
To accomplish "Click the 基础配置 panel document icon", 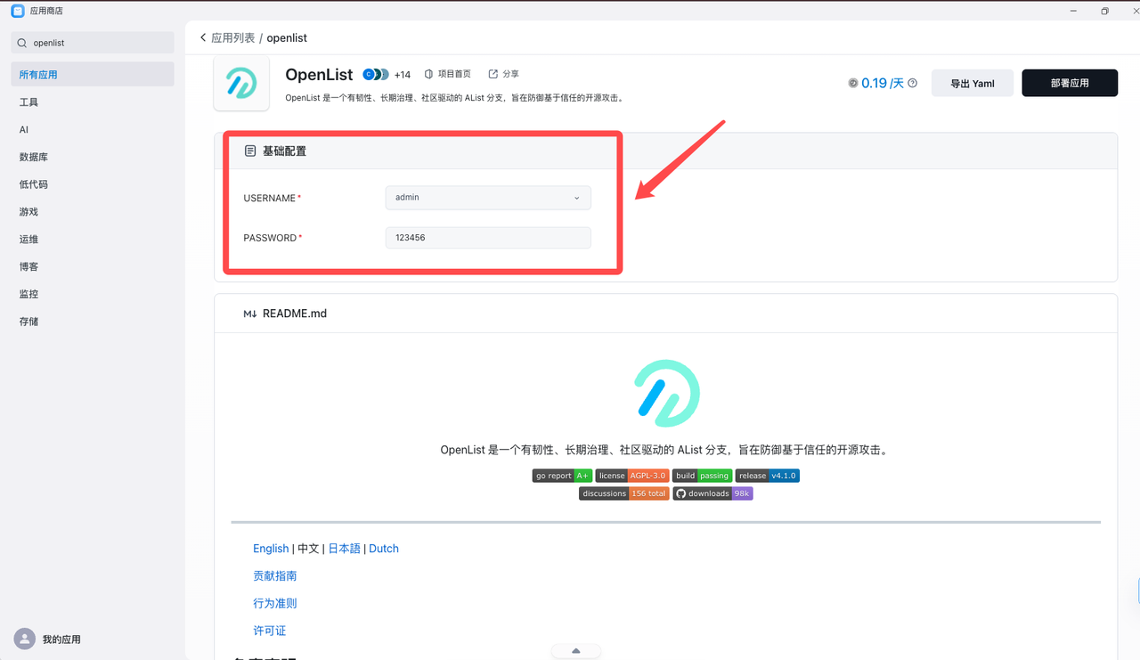I will coord(250,151).
